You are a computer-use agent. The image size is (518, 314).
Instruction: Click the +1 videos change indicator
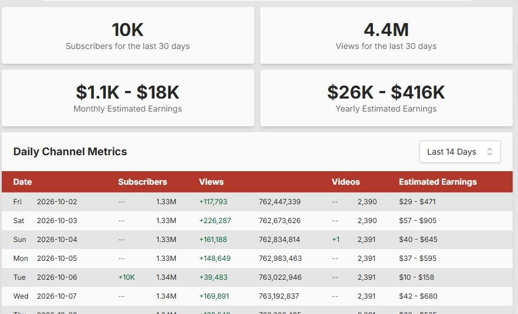336,239
